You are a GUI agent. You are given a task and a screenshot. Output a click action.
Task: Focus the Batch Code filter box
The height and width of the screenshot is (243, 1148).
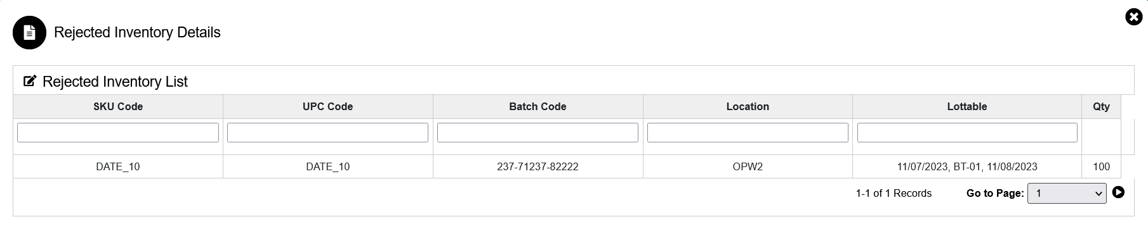click(538, 132)
